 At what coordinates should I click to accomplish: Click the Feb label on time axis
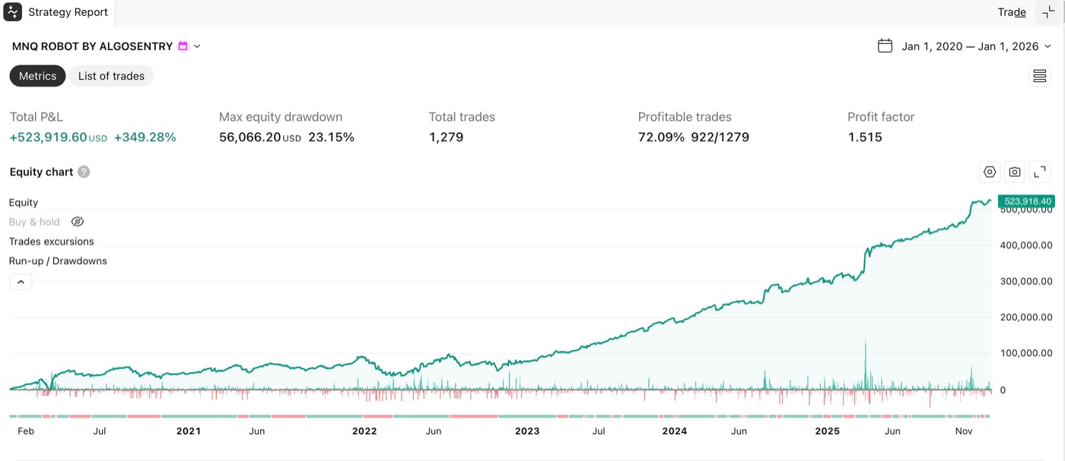point(26,431)
